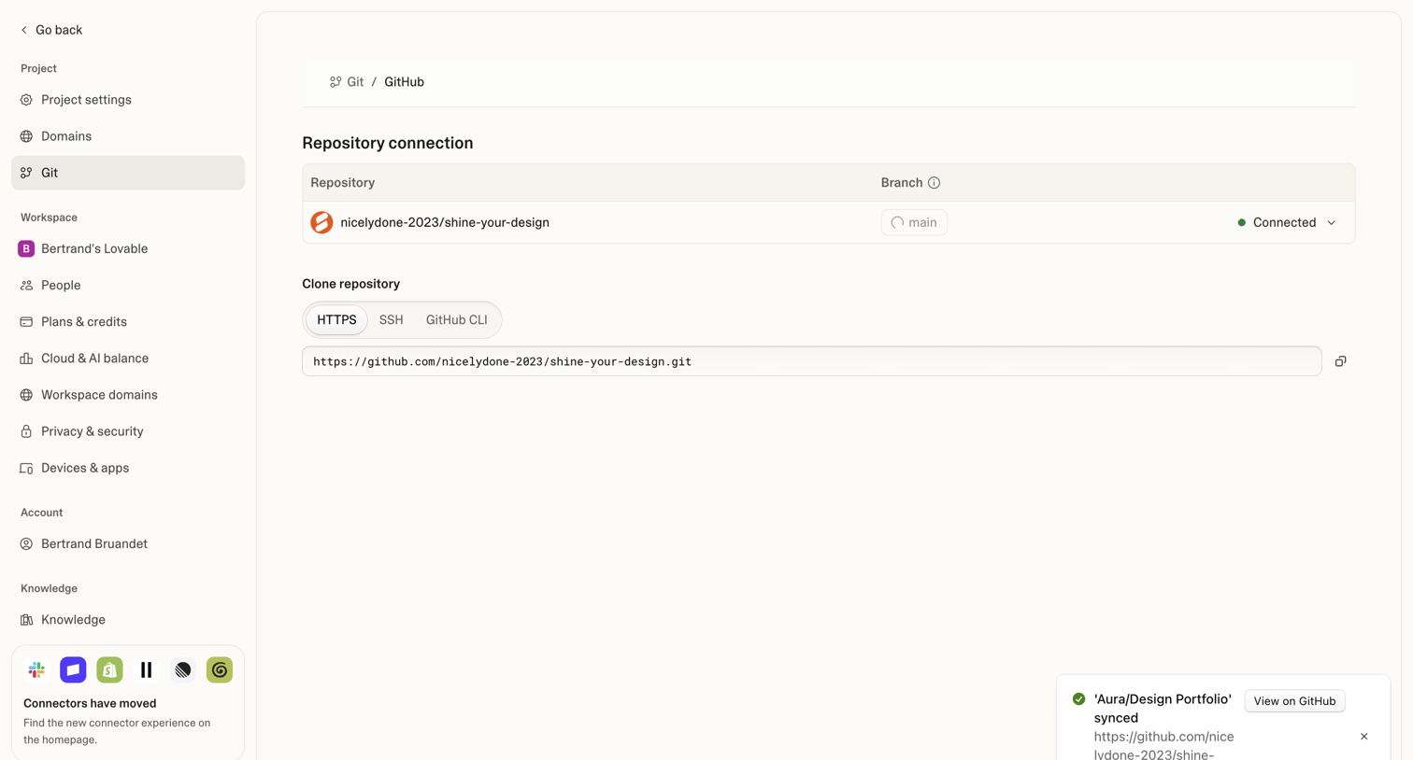Click the Git breadcrumb link
The width and height of the screenshot is (1413, 760).
pos(347,82)
